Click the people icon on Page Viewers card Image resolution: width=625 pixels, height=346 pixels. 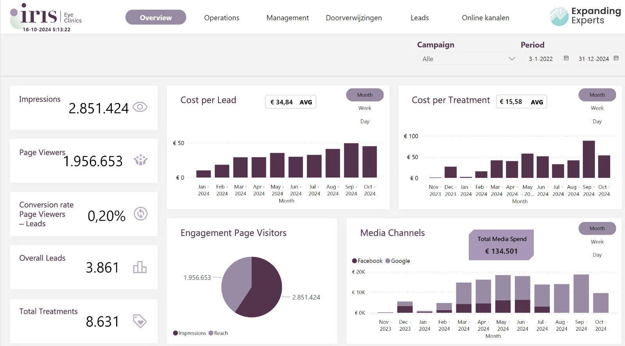141,160
